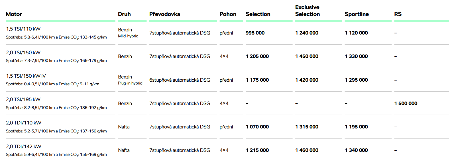Select the Druh column header
The image size is (458, 161).
pos(124,14)
